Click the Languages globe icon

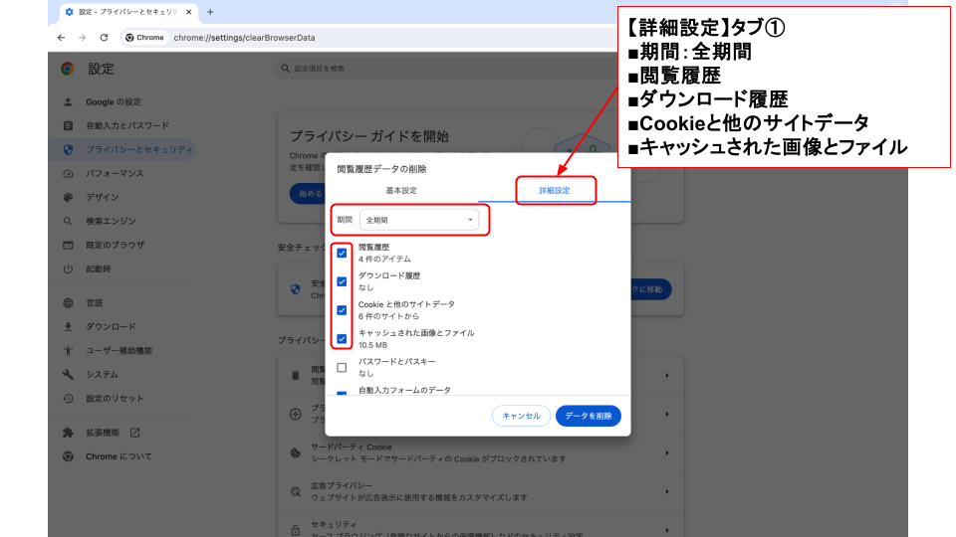point(68,302)
